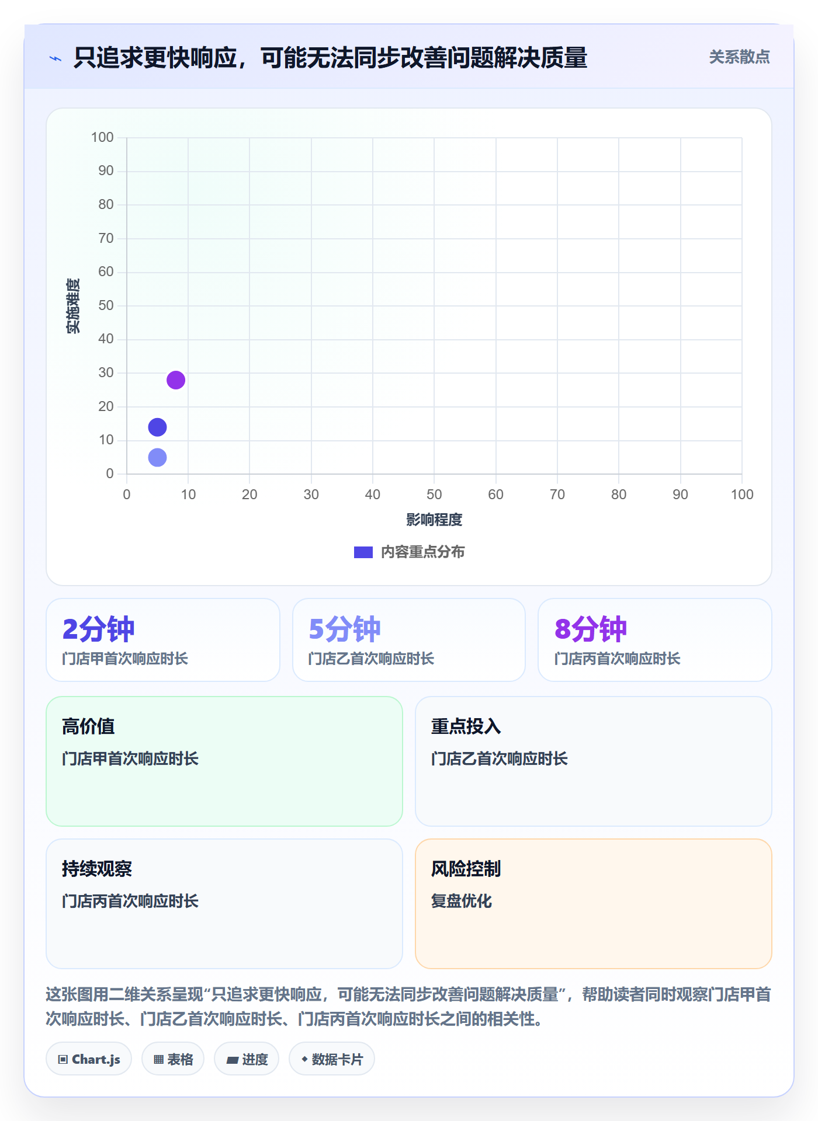Click 复盘优化 text in 风险控制 card
Screen dimensions: 818x1121
pos(462,901)
